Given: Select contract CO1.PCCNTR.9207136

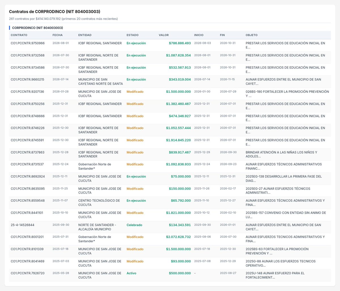Looking at the screenshot, I should click(x=27, y=92).
